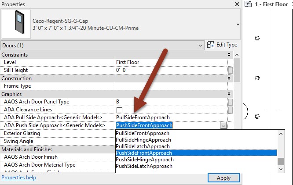
Task: Collapse the Construction section
Action: tap(229, 78)
